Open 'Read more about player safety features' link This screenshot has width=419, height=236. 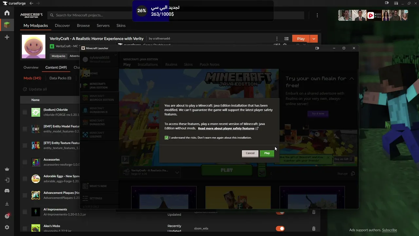point(226,128)
